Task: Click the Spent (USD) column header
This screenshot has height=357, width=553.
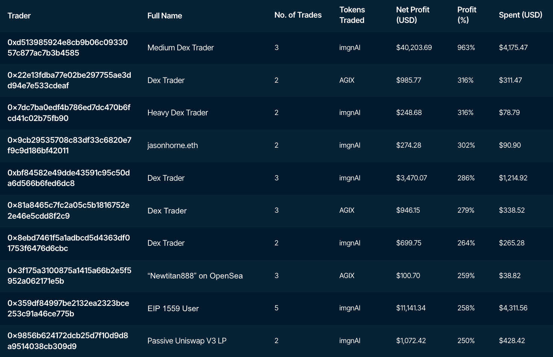Action: [520, 15]
